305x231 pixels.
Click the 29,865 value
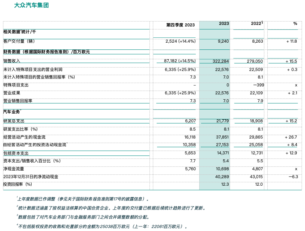click(256, 137)
